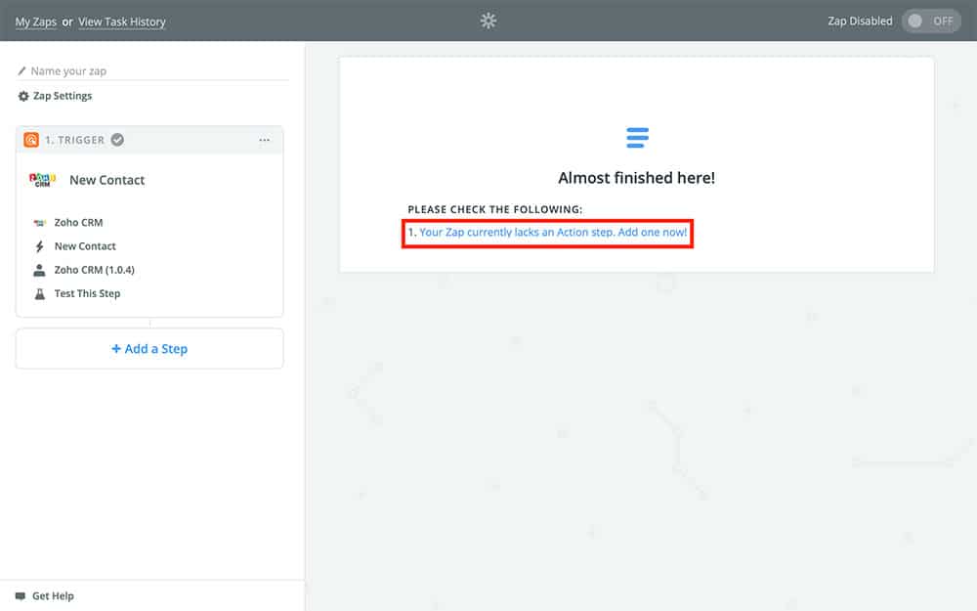
Task: Click the link to add an Action step
Action: (553, 233)
